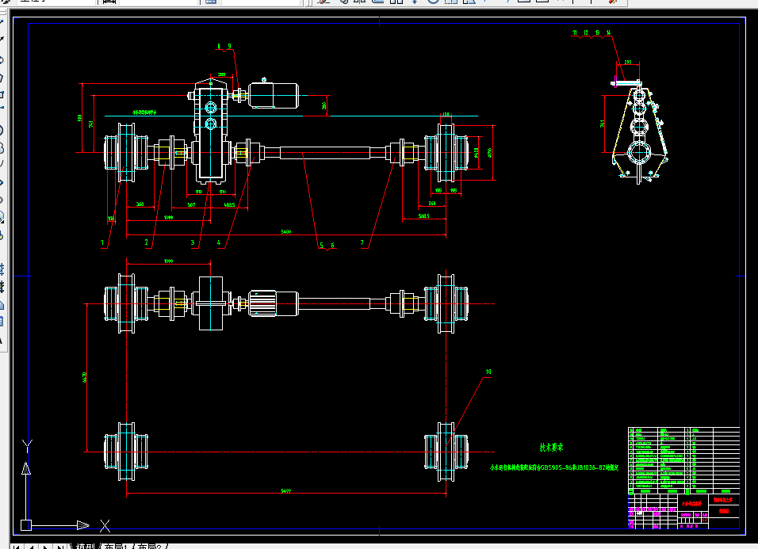Select the part callout number 7
Viewport: 758px width, 549px height.
pyautogui.click(x=362, y=242)
